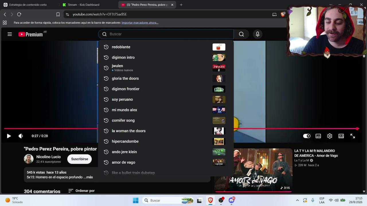Click the drum thumbnail for 'redoblante'
Image resolution: width=367 pixels, height=206 pixels.
(219, 47)
